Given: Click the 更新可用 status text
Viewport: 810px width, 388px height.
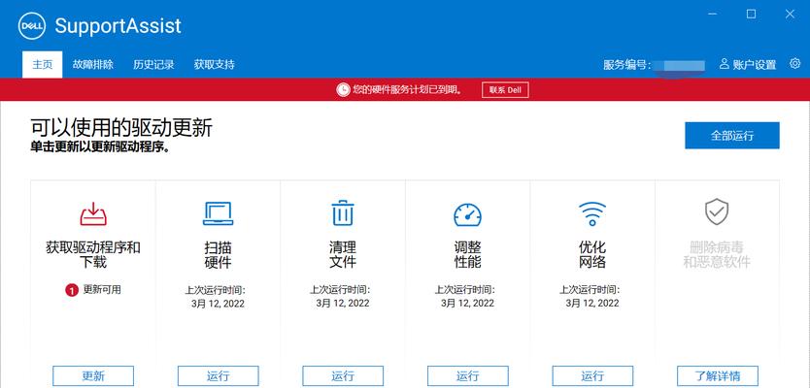Looking at the screenshot, I should (x=102, y=290).
